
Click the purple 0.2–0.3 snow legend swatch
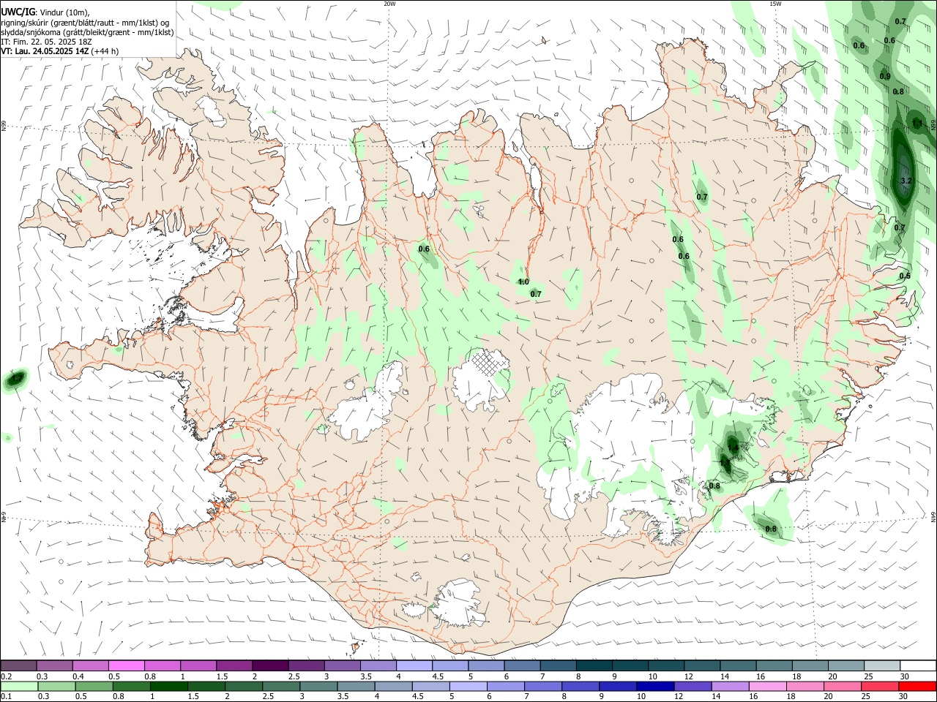19,666
